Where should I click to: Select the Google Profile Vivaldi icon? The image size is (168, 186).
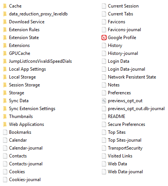[104, 38]
